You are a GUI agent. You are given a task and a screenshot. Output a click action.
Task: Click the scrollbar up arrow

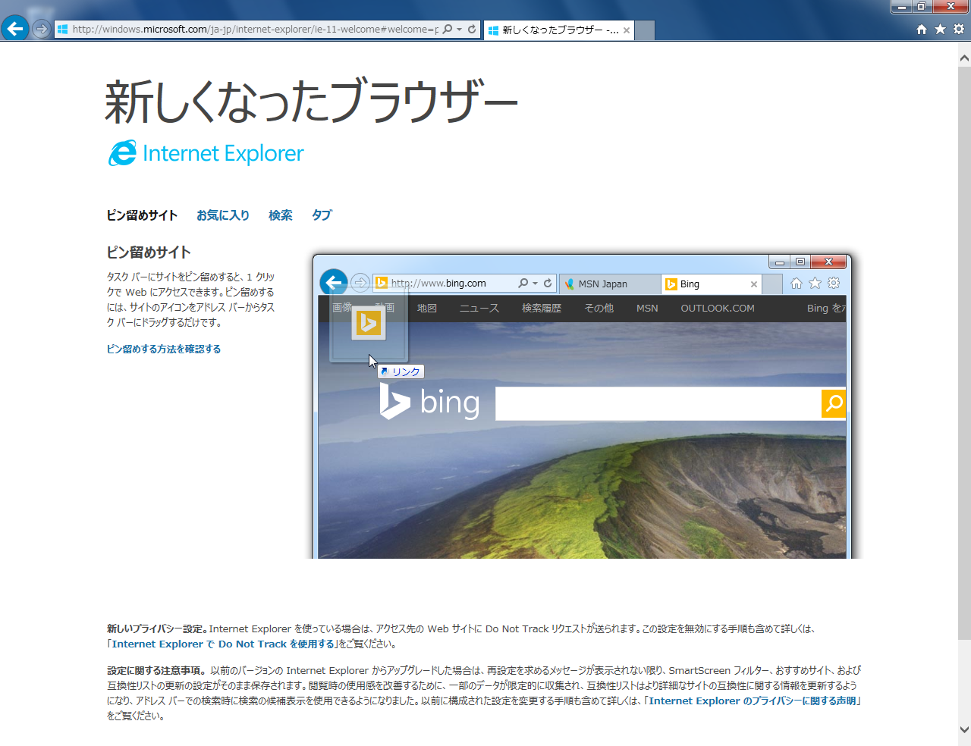coord(964,57)
